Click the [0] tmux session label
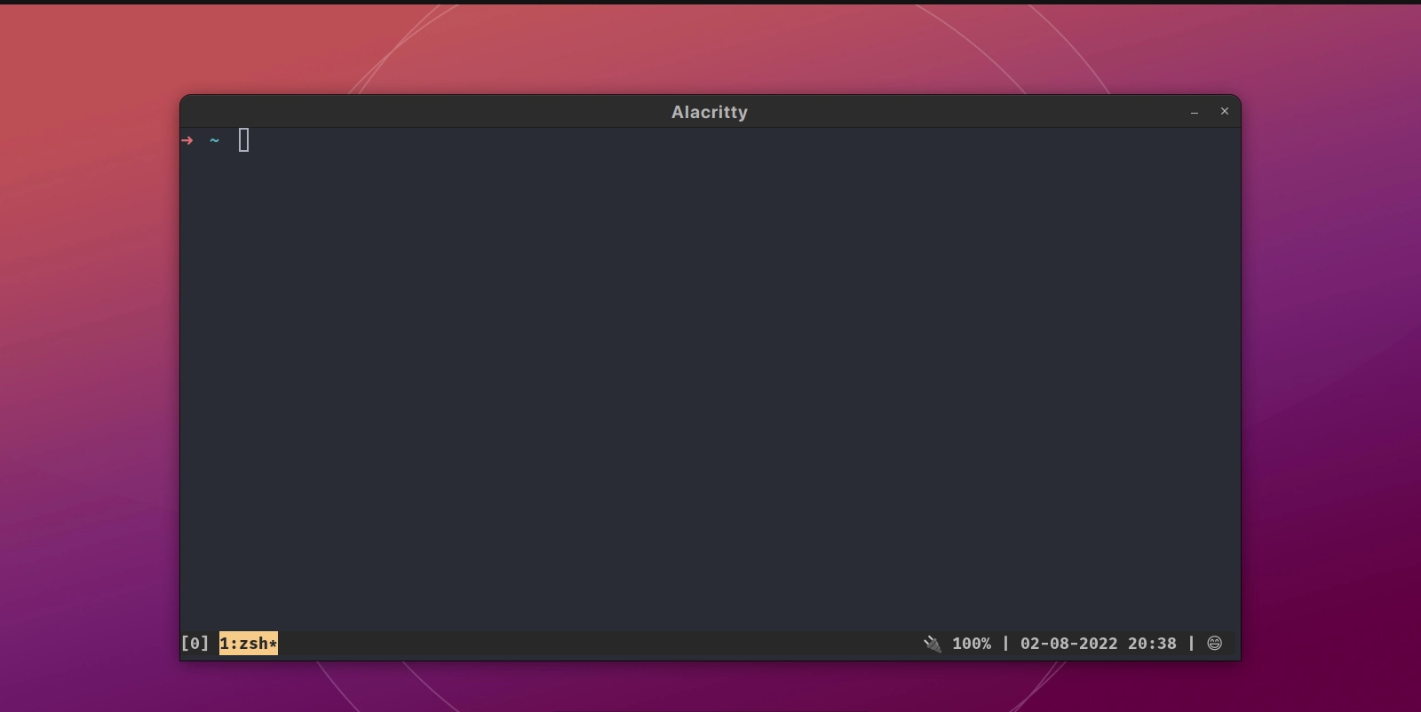Screen dimensions: 1421x712 point(194,644)
